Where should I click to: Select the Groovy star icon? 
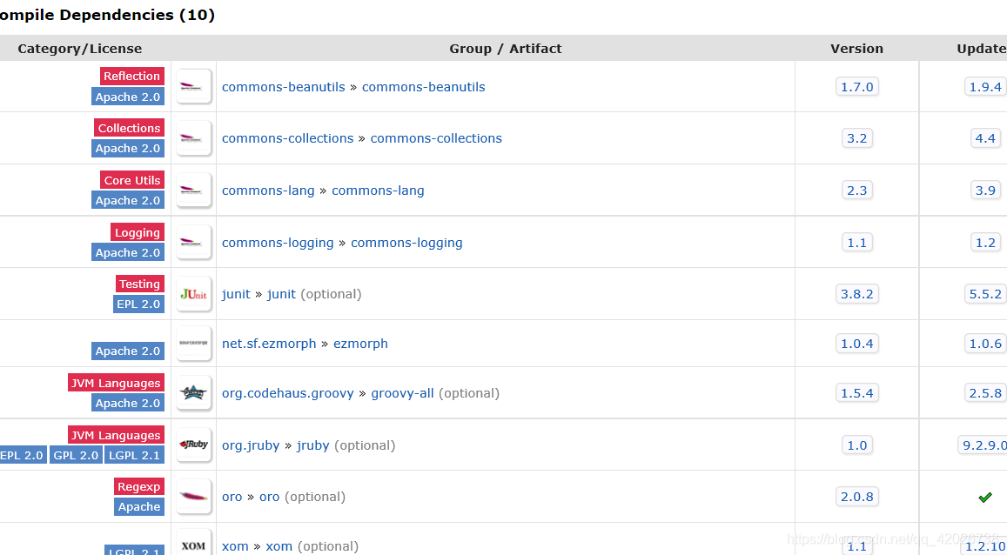coord(193,392)
